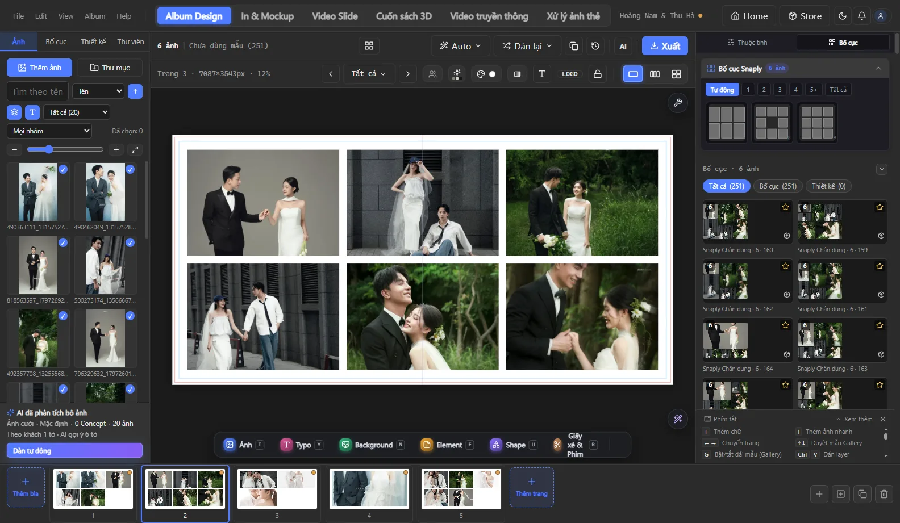Viewport: 900px width, 523px height.
Task: Open the Album menu
Action: pos(95,16)
